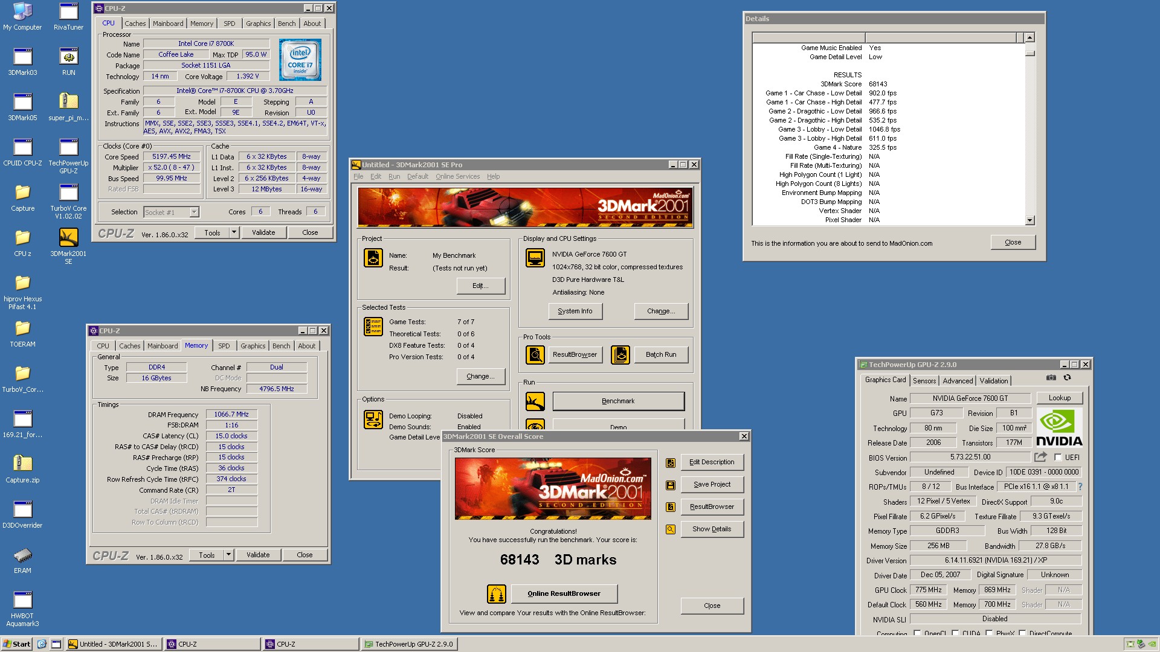Toggle the CUDA checkbox in GPU-Z
1160x652 pixels.
tap(955, 633)
